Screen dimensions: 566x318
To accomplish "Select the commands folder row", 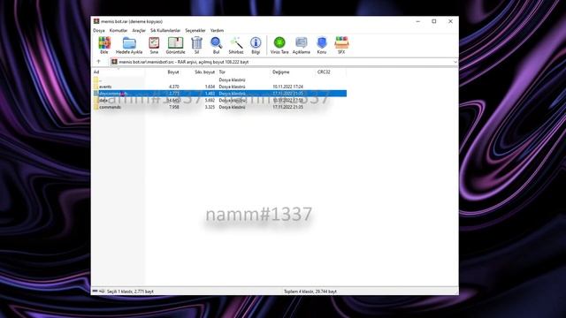I will (x=219, y=107).
